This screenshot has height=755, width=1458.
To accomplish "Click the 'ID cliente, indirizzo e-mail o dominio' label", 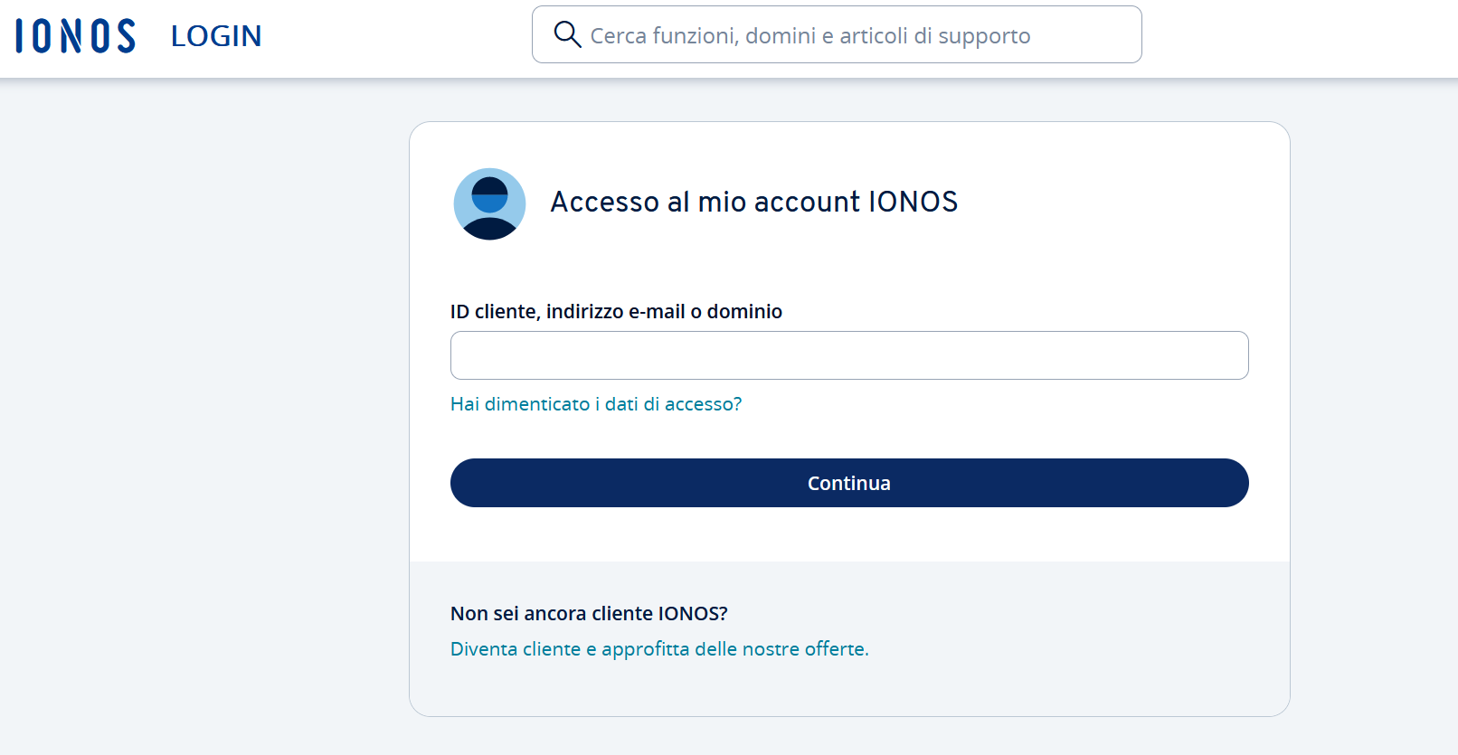I will click(x=616, y=311).
